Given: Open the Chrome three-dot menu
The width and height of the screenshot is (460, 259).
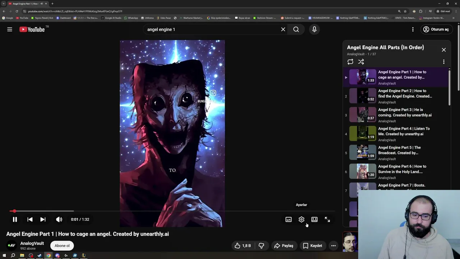Looking at the screenshot, I should (x=455, y=11).
